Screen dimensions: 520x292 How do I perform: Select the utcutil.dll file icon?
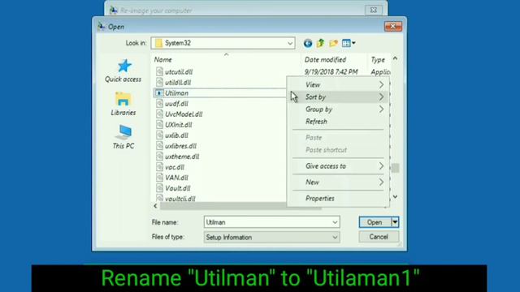(x=159, y=71)
